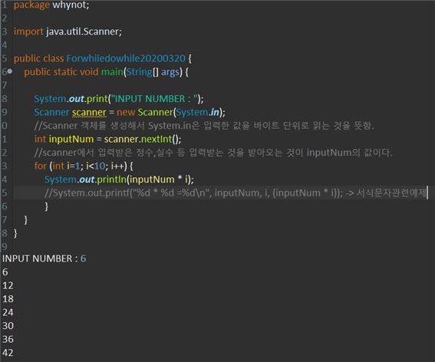
Task: Click the 'args' parameter on line 6
Action: [x=170, y=72]
